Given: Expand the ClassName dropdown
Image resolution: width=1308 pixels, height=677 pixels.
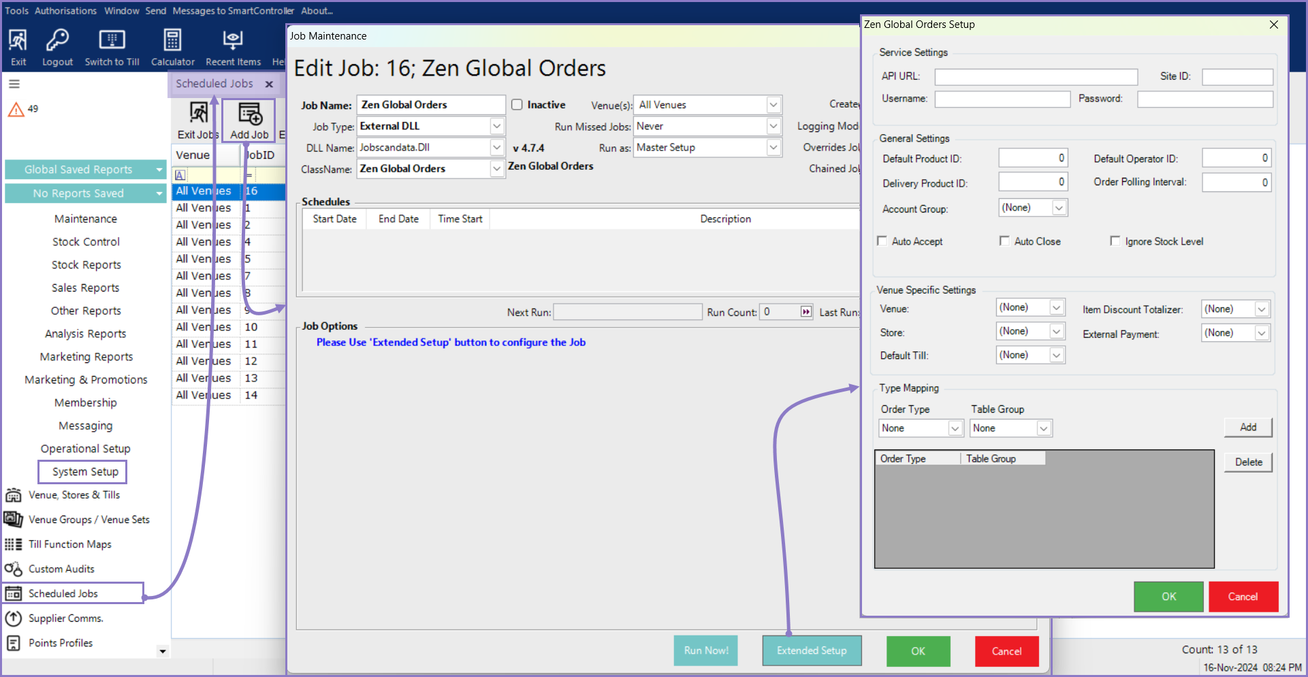Looking at the screenshot, I should click(x=497, y=169).
